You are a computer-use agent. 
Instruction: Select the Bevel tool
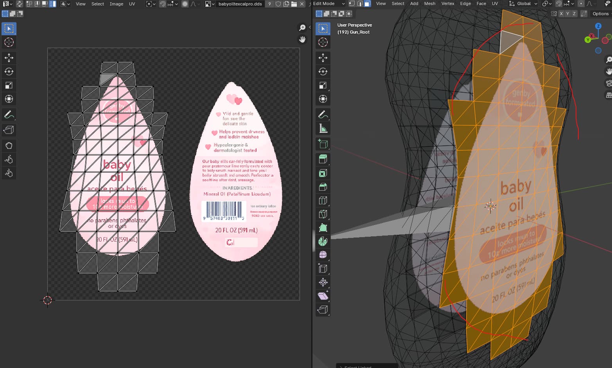coord(323,187)
